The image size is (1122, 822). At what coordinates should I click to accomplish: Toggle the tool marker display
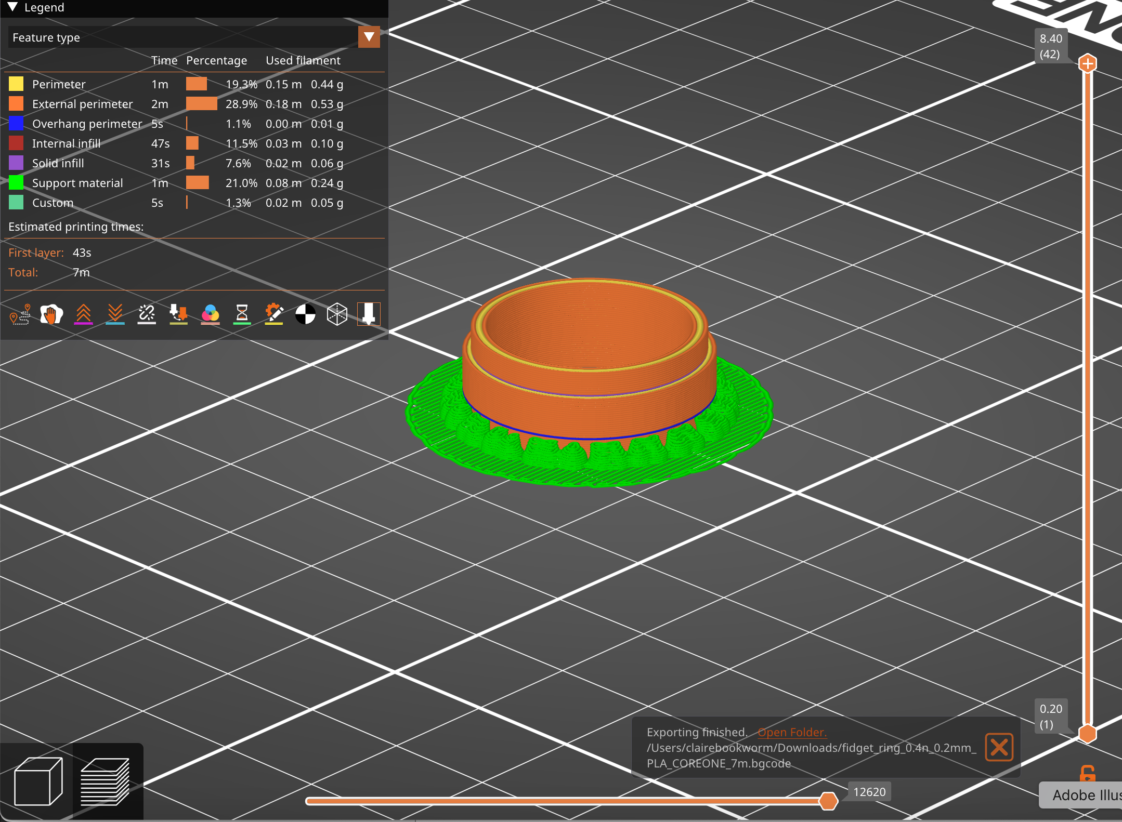(x=369, y=314)
